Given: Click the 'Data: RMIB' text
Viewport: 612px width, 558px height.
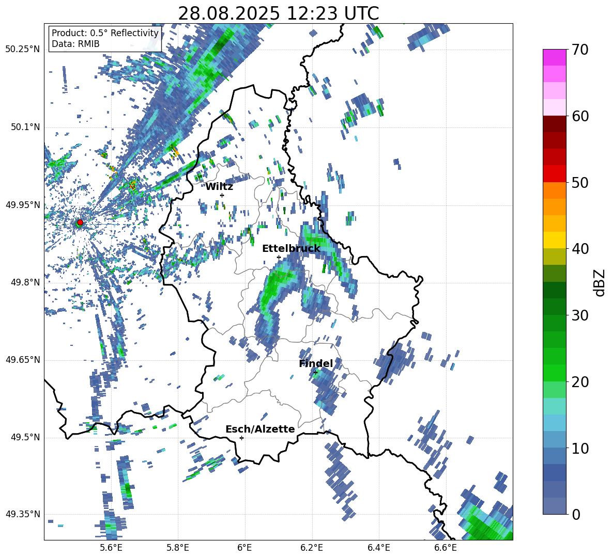Looking at the screenshot, I should tap(75, 44).
